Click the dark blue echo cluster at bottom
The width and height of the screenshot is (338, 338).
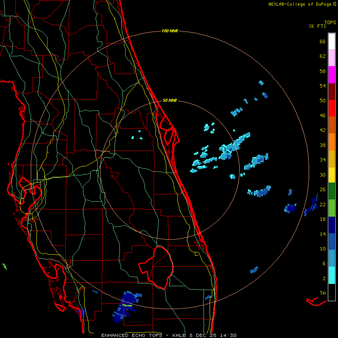pyautogui.click(x=126, y=306)
